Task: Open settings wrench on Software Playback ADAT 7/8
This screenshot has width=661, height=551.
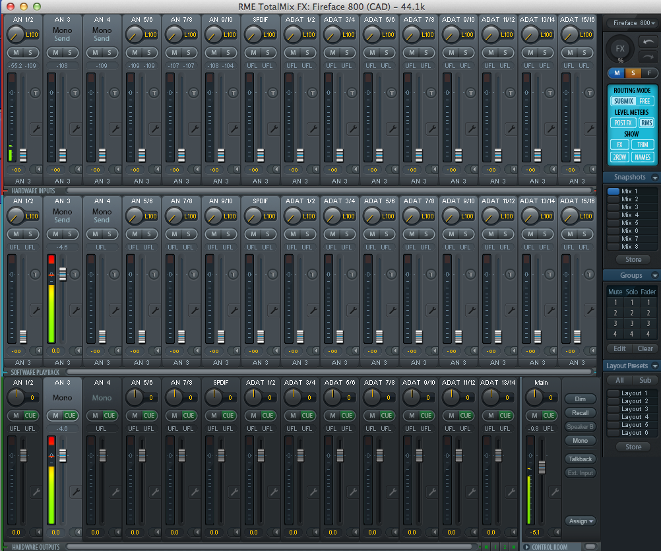Action: tap(432, 310)
